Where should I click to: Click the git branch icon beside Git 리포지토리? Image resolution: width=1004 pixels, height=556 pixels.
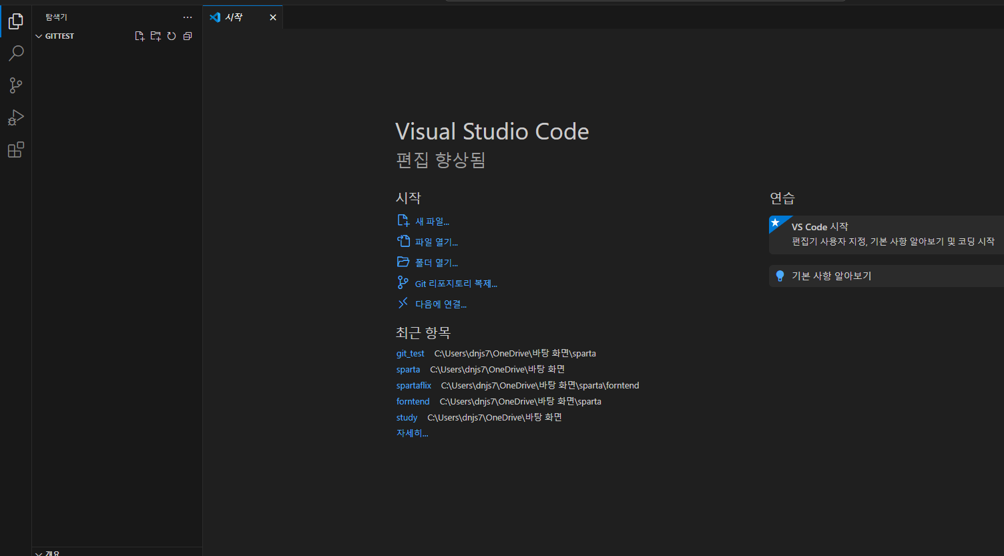(x=403, y=283)
